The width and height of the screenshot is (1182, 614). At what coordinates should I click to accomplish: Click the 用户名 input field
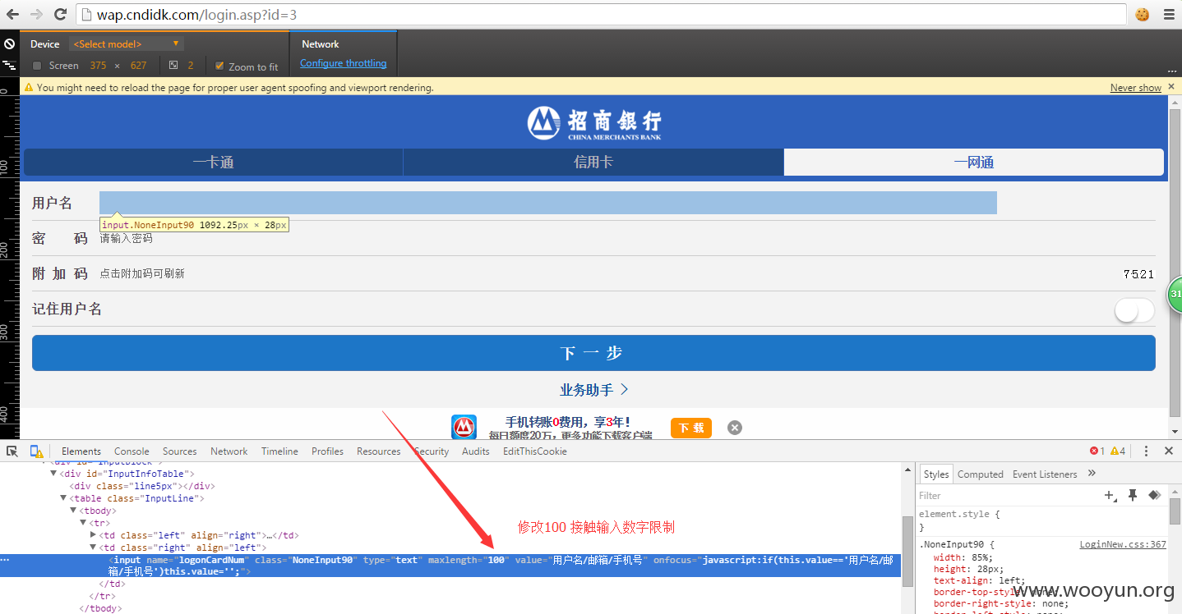(548, 203)
